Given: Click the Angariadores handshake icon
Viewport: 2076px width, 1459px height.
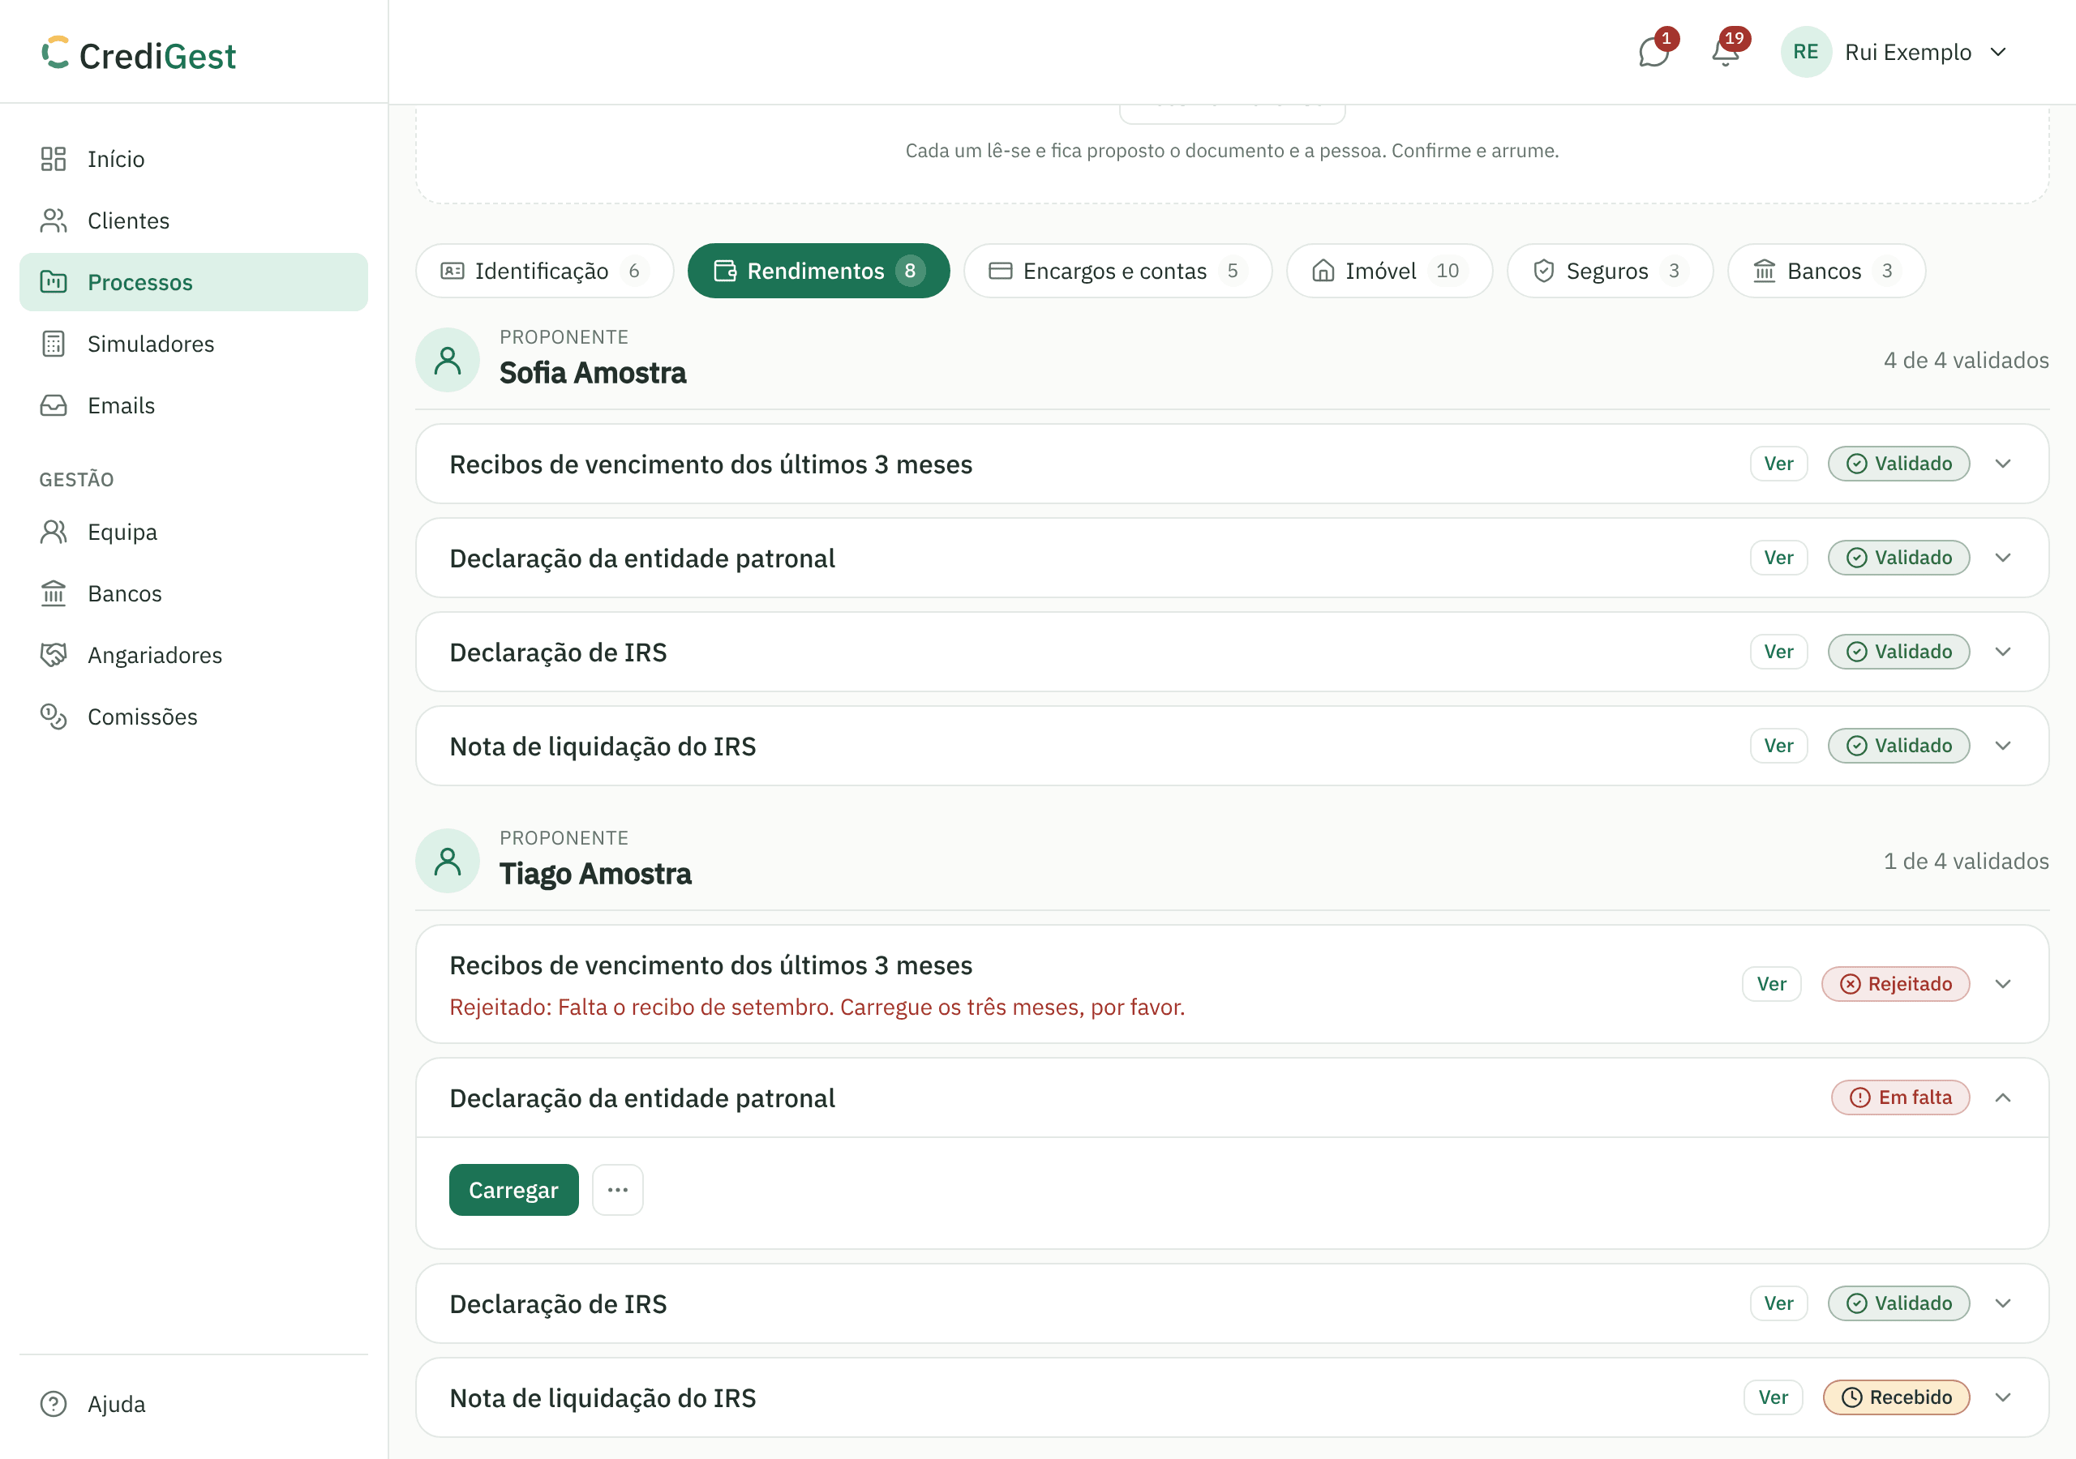Looking at the screenshot, I should coord(54,654).
